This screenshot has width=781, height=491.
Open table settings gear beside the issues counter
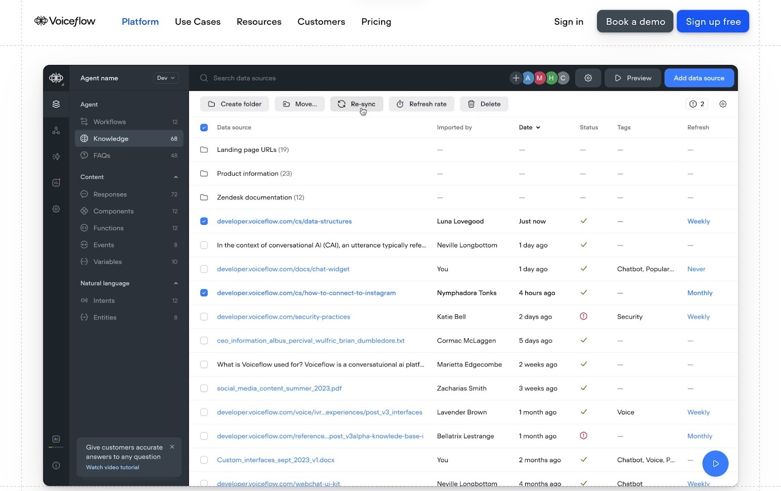coord(723,104)
